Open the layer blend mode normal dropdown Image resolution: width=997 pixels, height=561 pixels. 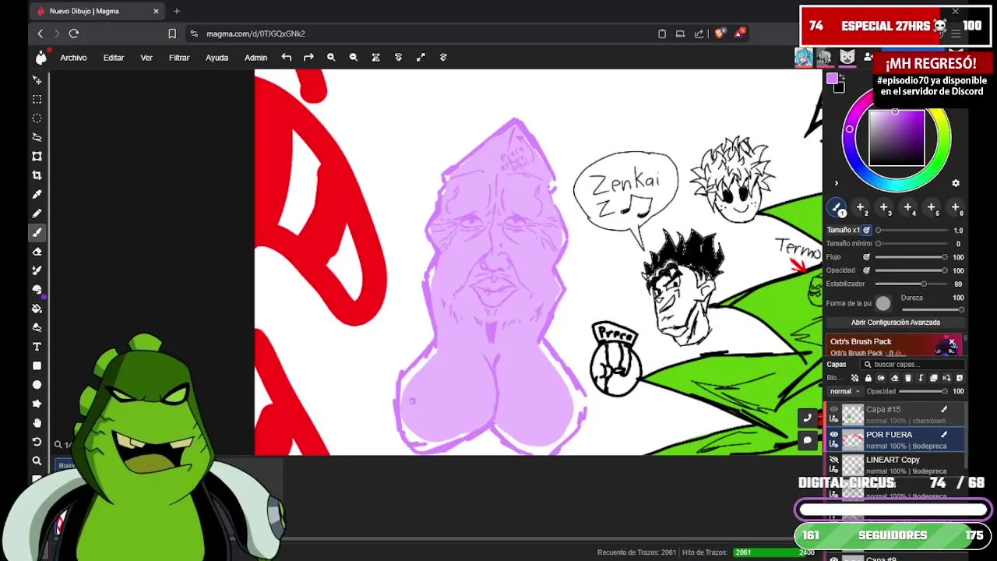tap(844, 391)
